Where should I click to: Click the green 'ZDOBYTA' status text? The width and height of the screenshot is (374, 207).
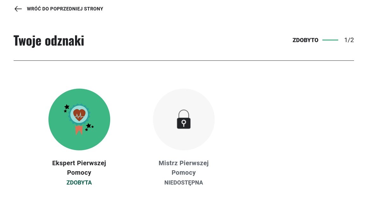coord(79,183)
